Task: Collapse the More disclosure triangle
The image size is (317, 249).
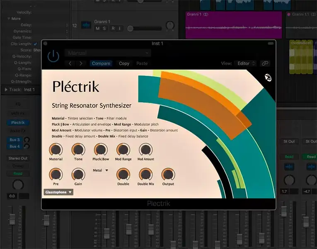Action: coord(9,19)
